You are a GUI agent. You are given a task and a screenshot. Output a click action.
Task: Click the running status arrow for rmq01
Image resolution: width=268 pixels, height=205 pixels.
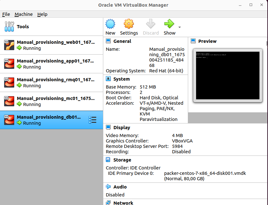[x=19, y=85]
